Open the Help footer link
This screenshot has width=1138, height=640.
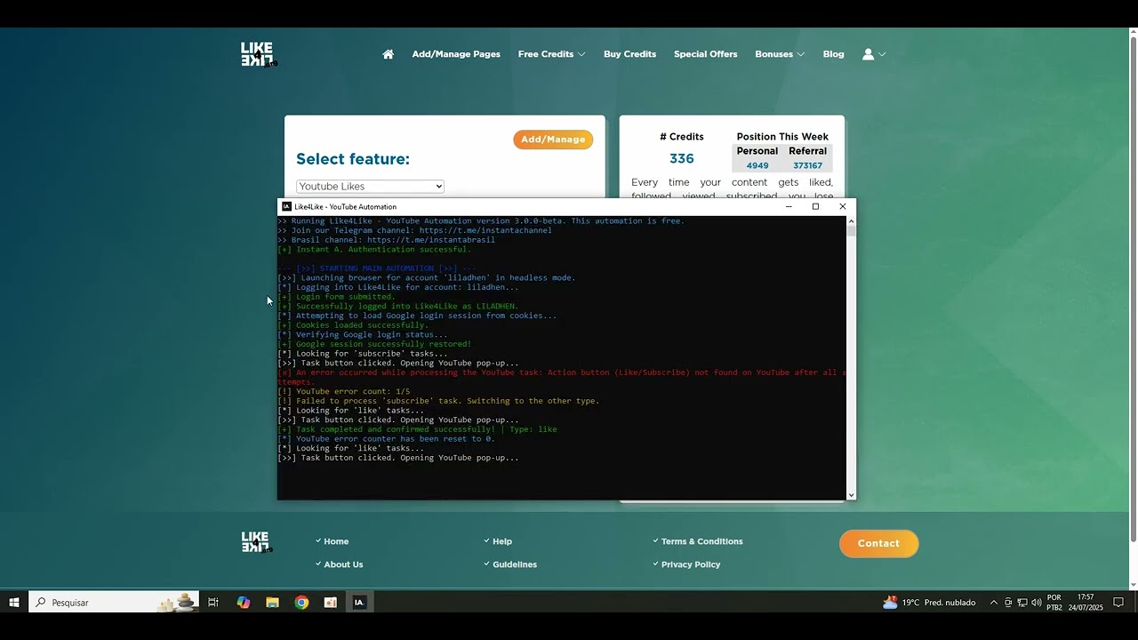click(502, 541)
